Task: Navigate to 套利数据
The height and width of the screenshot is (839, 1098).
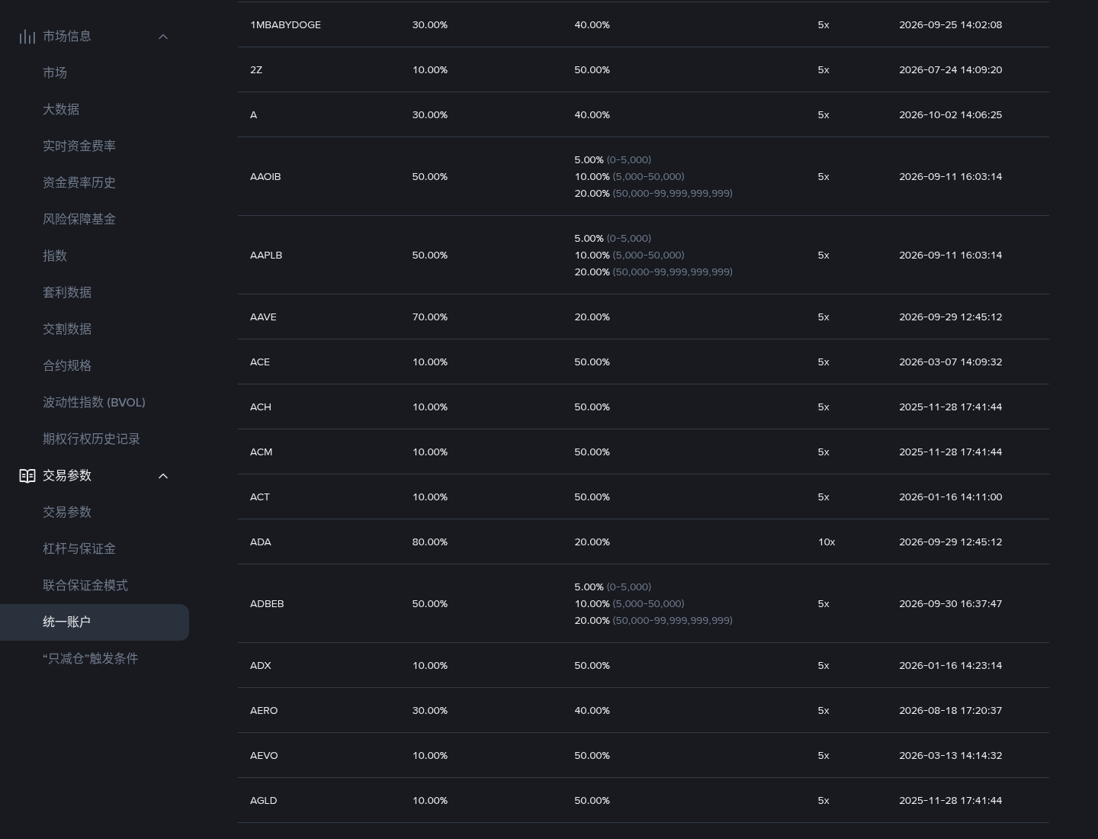Action: click(x=67, y=293)
